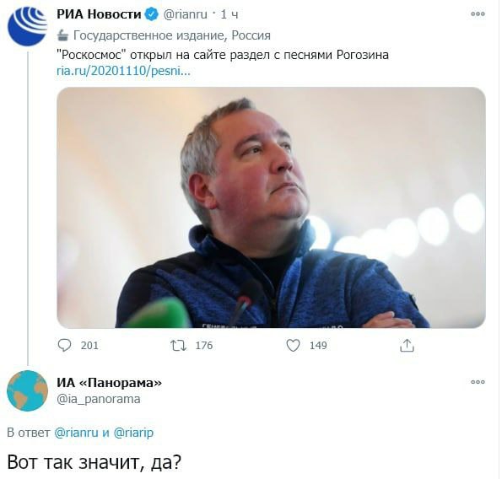
Task: Open the ИА «Панорама» profile name
Action: (109, 382)
